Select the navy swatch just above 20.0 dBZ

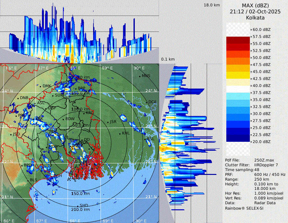[x=238, y=138]
